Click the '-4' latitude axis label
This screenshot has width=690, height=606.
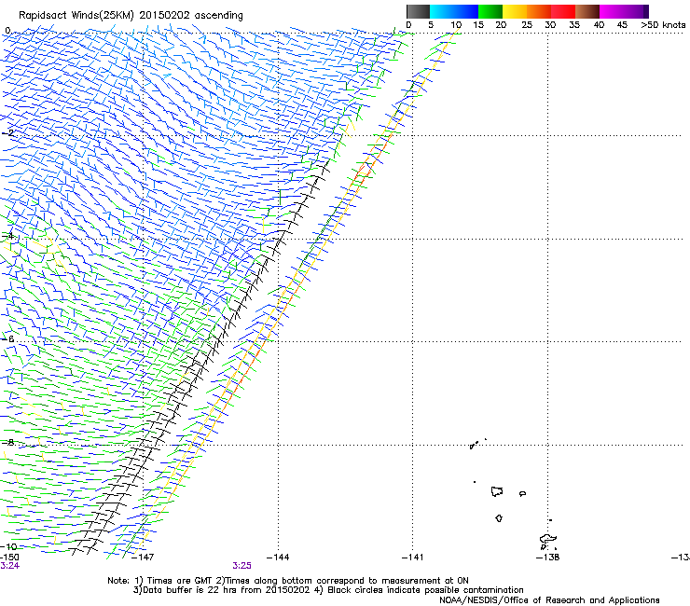[x=8, y=236]
